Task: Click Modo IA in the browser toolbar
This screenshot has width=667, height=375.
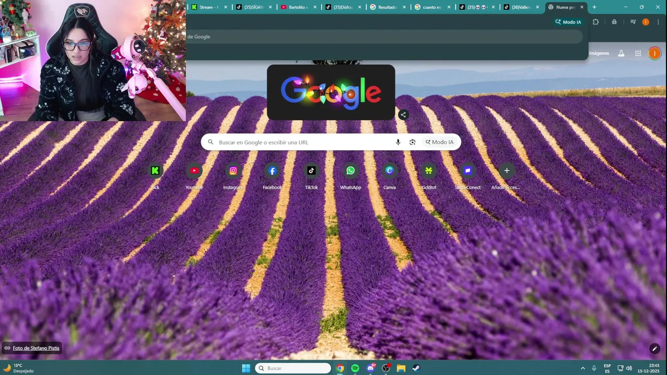Action: 568,22
